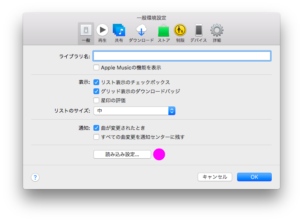Enable 星印の評価 checkbox

pyautogui.click(x=96, y=100)
